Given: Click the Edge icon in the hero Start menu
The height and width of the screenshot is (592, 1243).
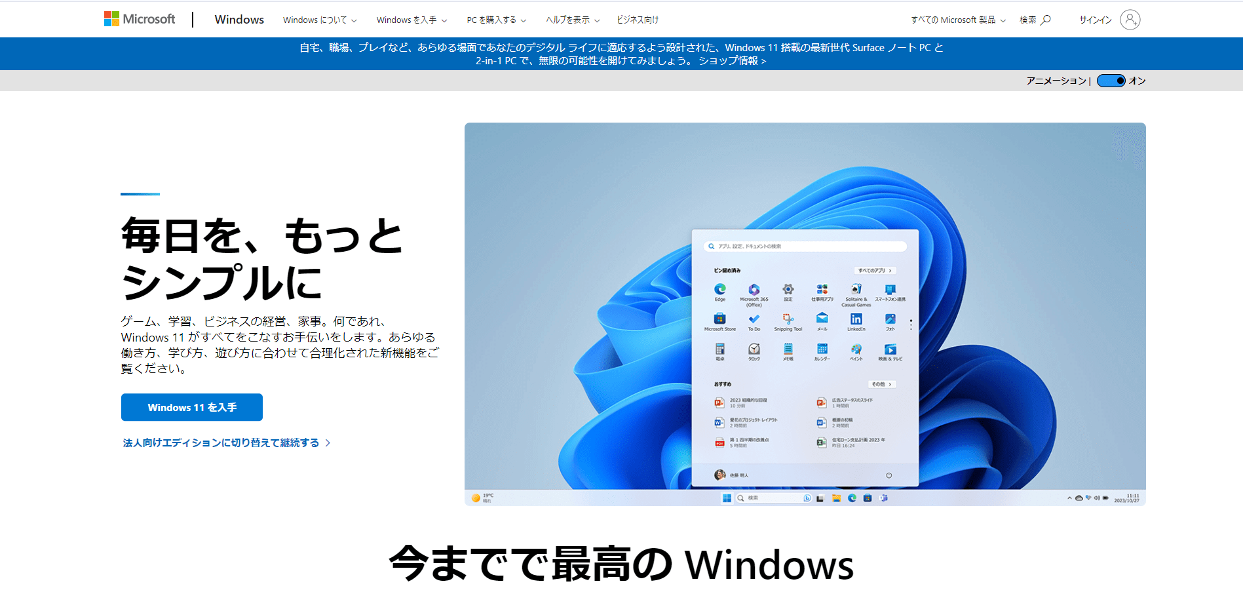Looking at the screenshot, I should (x=720, y=289).
